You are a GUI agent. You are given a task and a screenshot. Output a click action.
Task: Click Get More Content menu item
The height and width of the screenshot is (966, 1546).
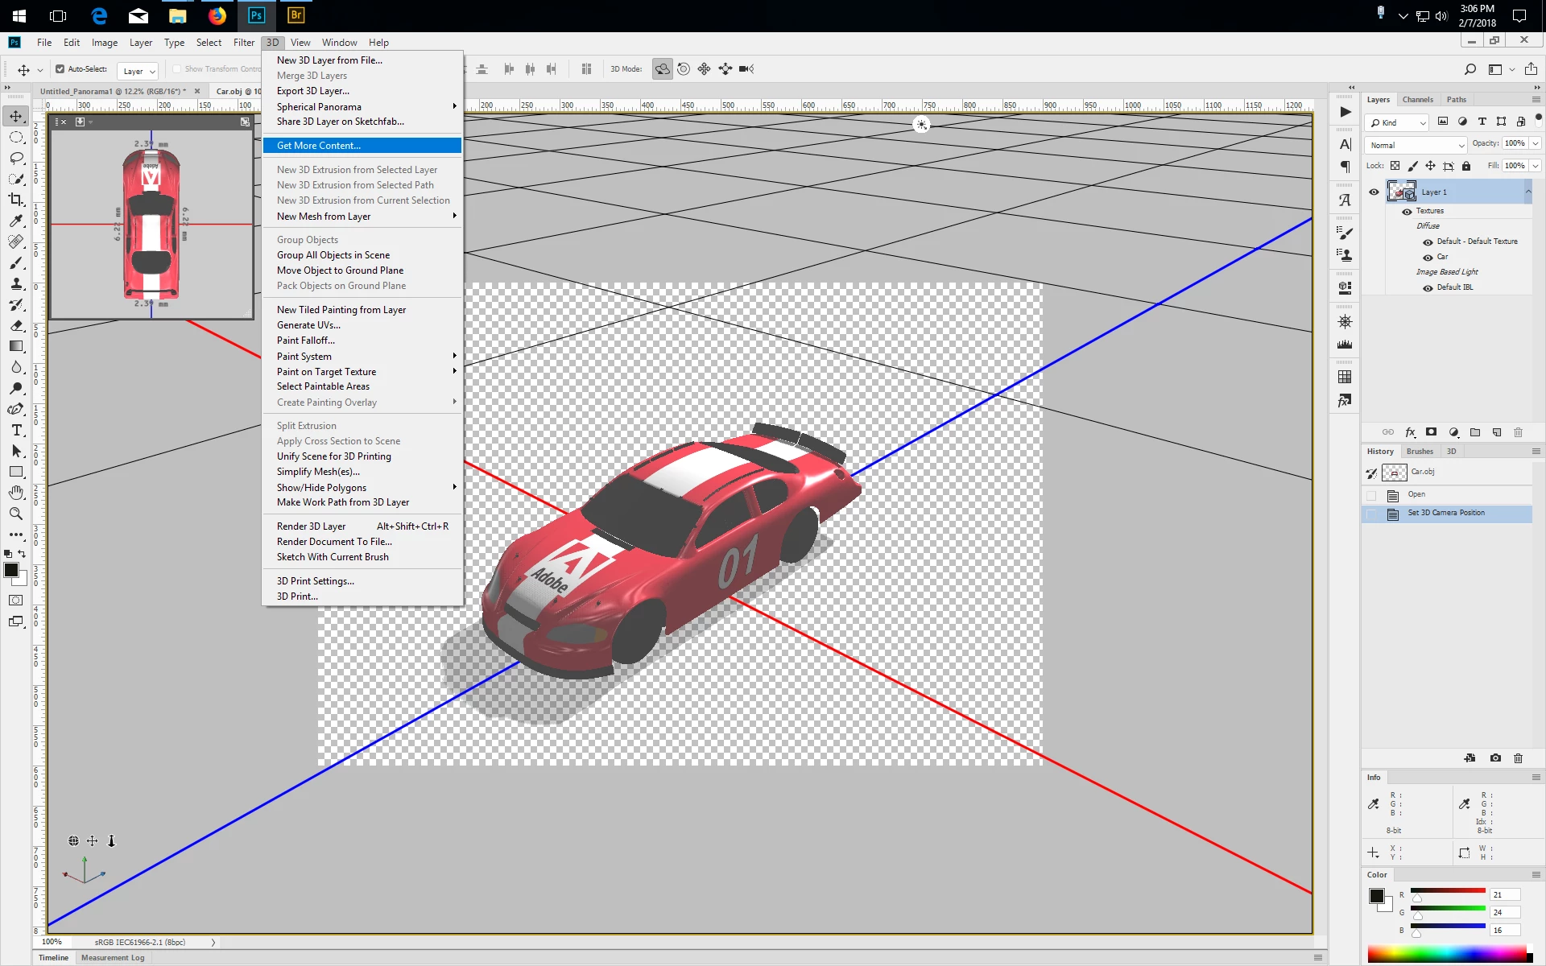tap(319, 146)
